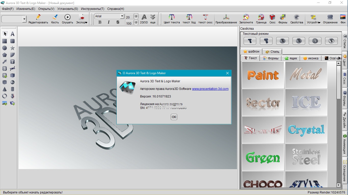Switch to the Формы template tab

(271, 58)
